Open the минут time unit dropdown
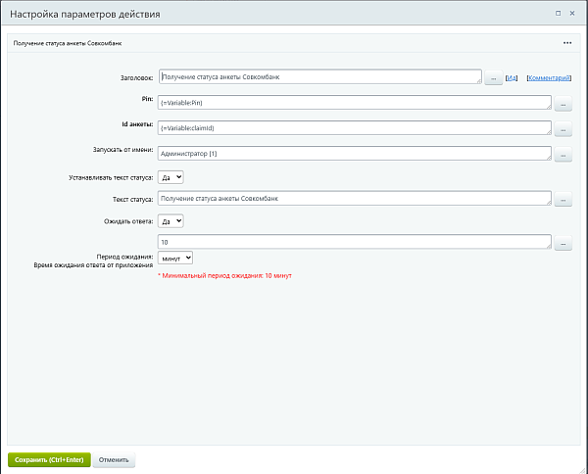588x474 pixels. click(x=175, y=258)
